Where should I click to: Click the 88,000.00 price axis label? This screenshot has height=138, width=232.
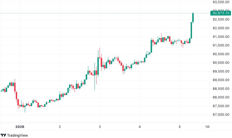220,98
